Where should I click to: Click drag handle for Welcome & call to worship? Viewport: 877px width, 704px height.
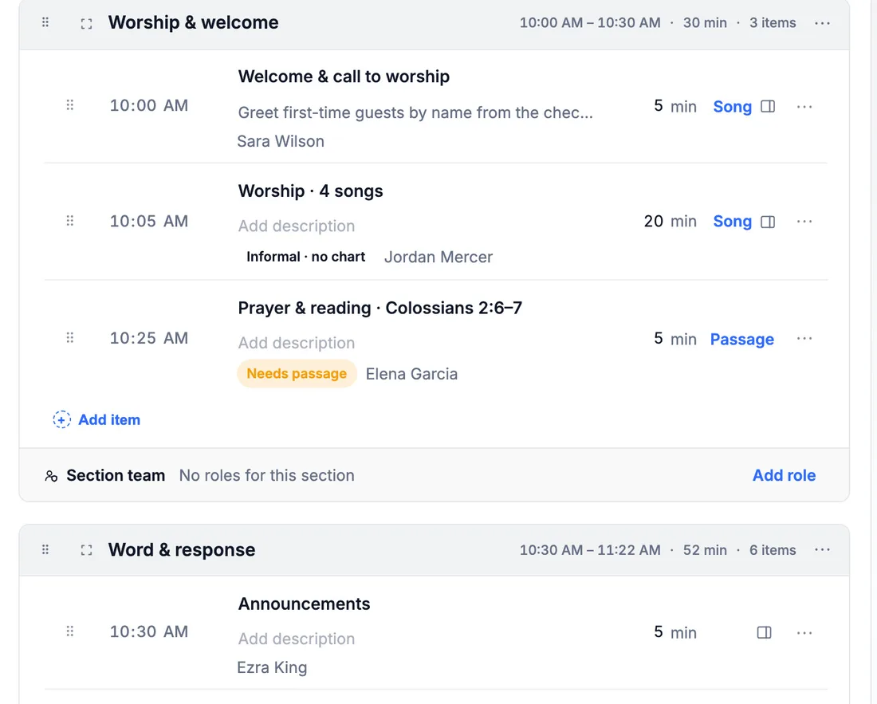70,105
